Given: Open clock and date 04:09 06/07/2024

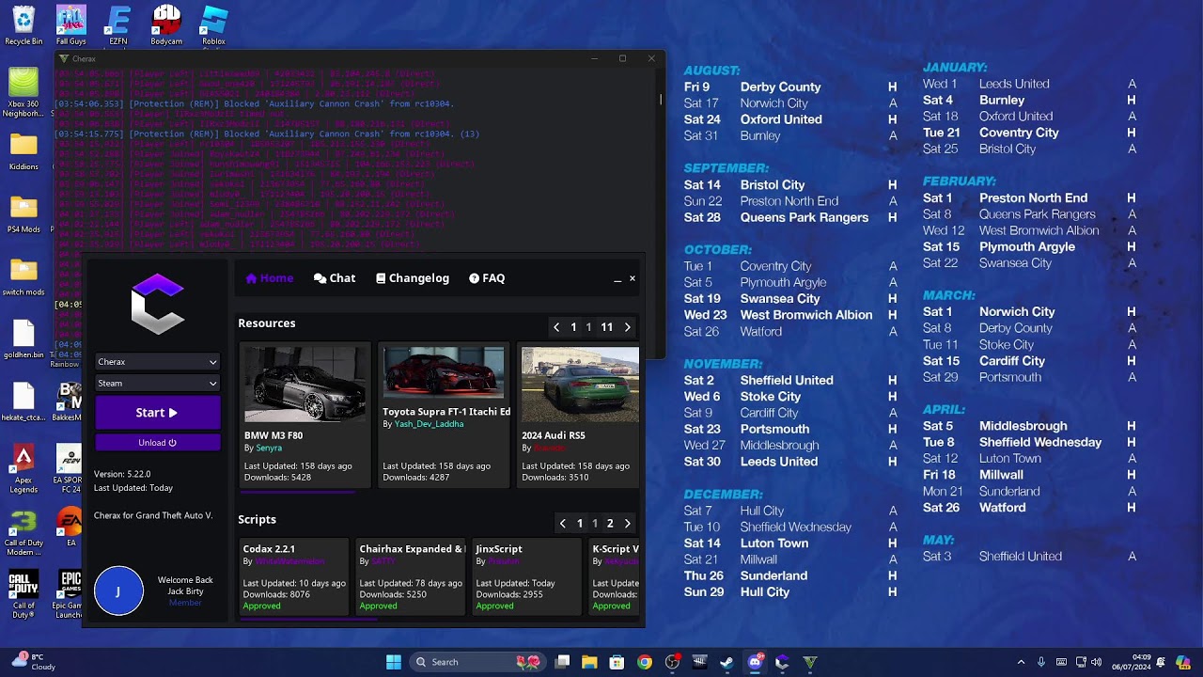Looking at the screenshot, I should click(1132, 662).
